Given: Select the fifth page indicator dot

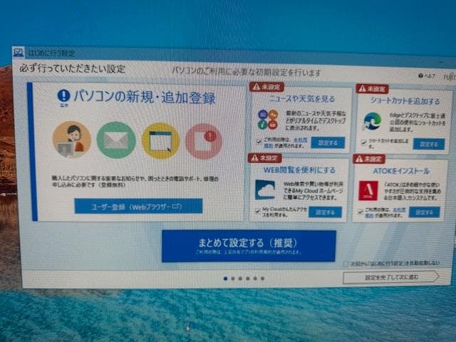Looking at the screenshot, I should tap(255, 279).
